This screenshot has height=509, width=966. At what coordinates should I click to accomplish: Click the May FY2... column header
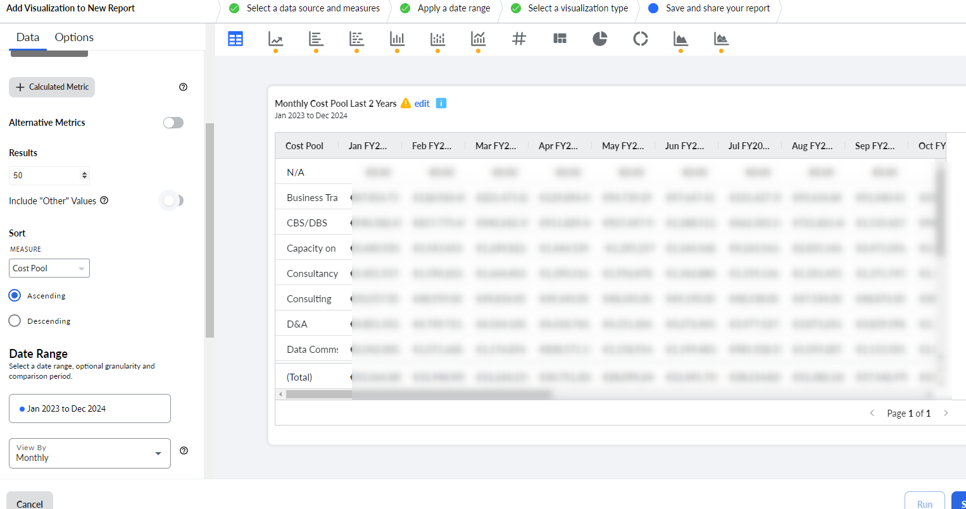pyautogui.click(x=623, y=146)
